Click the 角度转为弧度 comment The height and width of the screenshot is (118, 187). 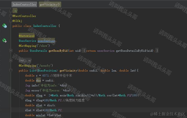pos(73,100)
